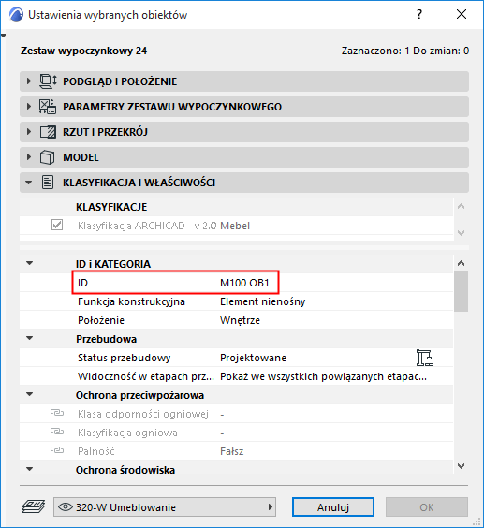The image size is (484, 528).
Task: Click the Zestaw wypoczynkowy 24 title
Action: click(x=84, y=51)
